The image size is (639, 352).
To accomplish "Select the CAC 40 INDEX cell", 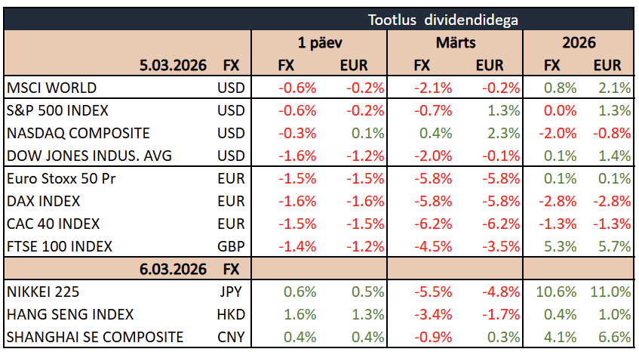I will click(x=53, y=224).
